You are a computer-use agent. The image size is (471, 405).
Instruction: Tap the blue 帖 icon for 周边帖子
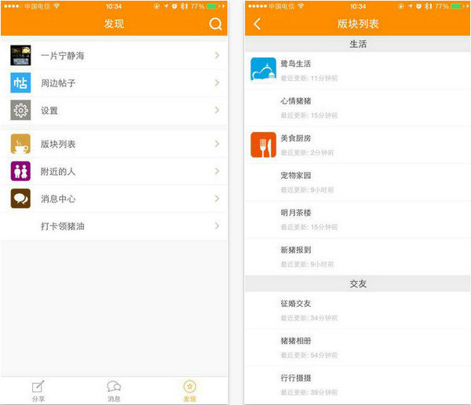[x=20, y=82]
